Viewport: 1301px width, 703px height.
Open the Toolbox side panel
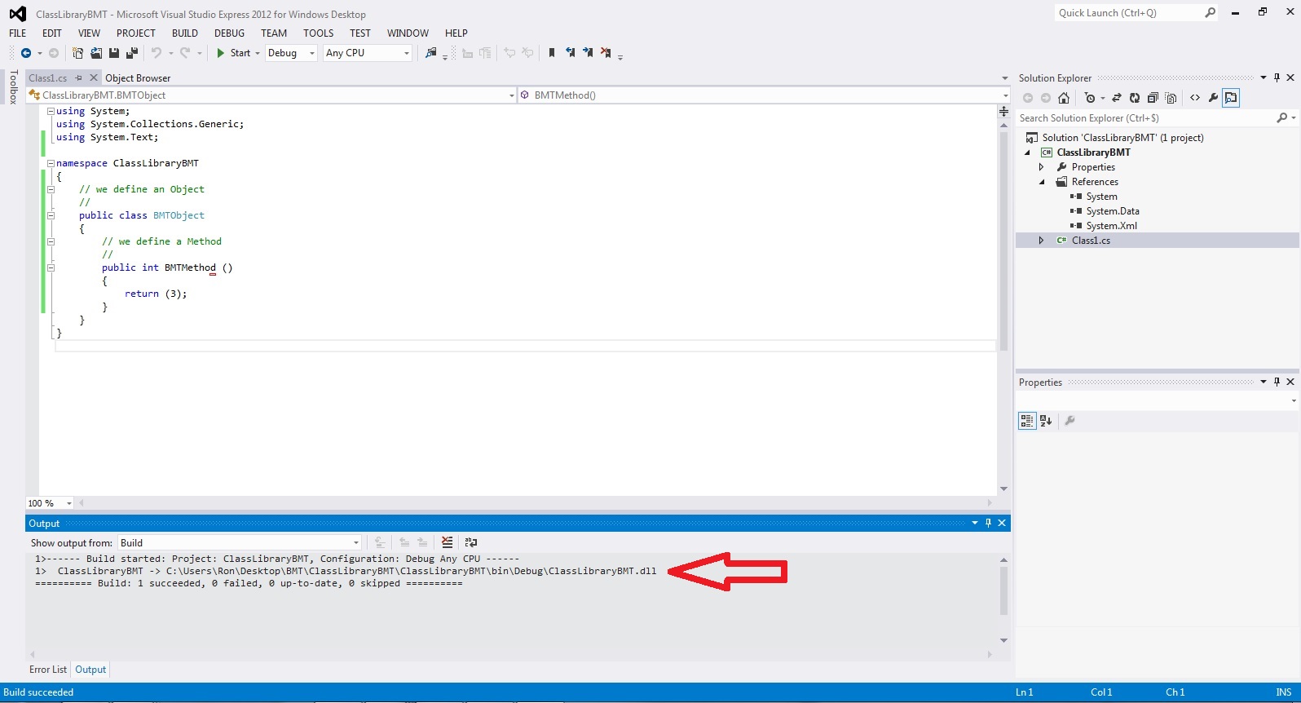(13, 87)
